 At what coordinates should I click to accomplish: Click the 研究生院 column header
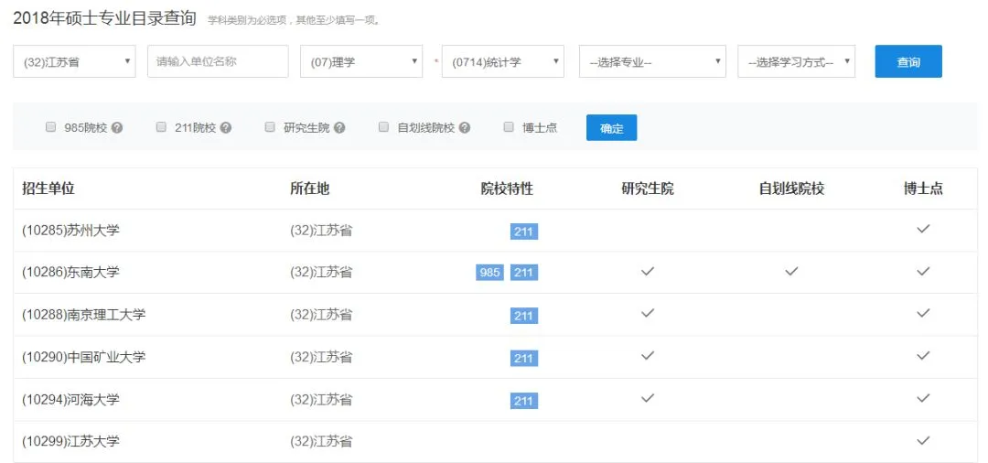(648, 188)
